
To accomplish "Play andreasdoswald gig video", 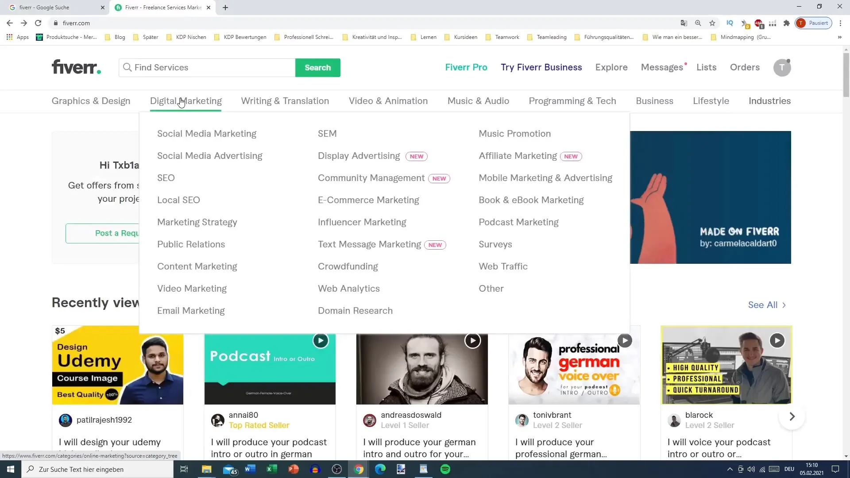I will 472,340.
